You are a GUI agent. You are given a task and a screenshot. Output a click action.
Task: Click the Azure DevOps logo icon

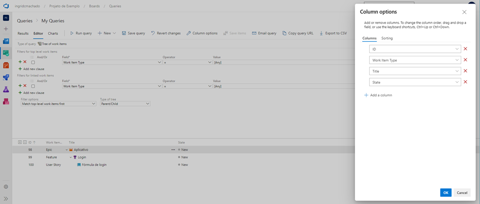(x=6, y=6)
